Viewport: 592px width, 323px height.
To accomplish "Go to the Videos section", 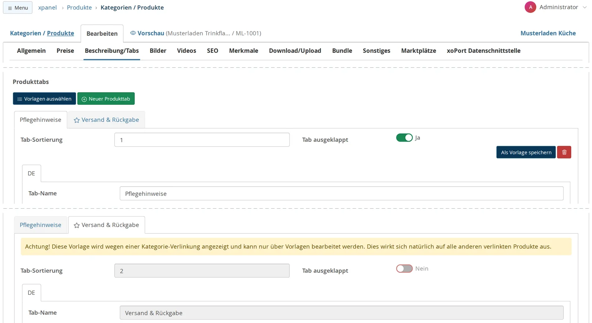I will point(187,51).
